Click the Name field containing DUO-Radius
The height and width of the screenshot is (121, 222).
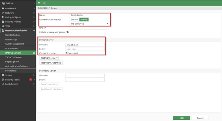[89, 15]
